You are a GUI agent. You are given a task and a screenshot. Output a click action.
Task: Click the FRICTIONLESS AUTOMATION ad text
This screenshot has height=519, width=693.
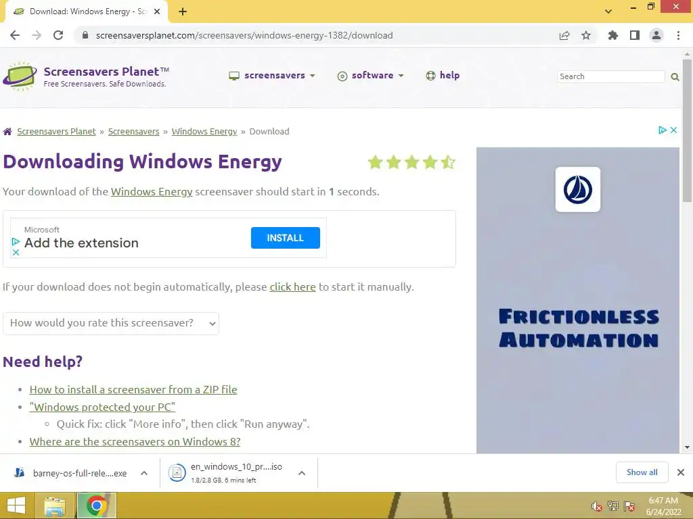click(579, 328)
